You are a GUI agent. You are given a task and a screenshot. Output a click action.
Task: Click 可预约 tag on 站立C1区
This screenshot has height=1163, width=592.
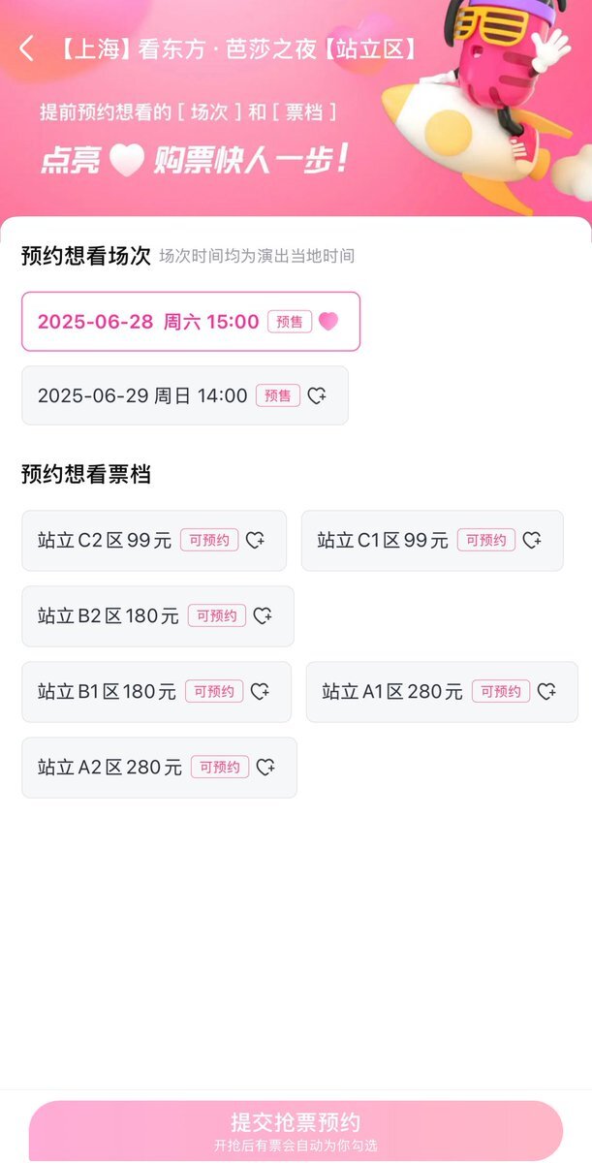coord(486,541)
